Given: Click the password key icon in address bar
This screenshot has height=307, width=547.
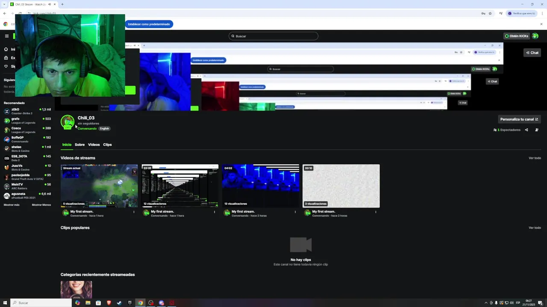Looking at the screenshot, I should pos(483,13).
